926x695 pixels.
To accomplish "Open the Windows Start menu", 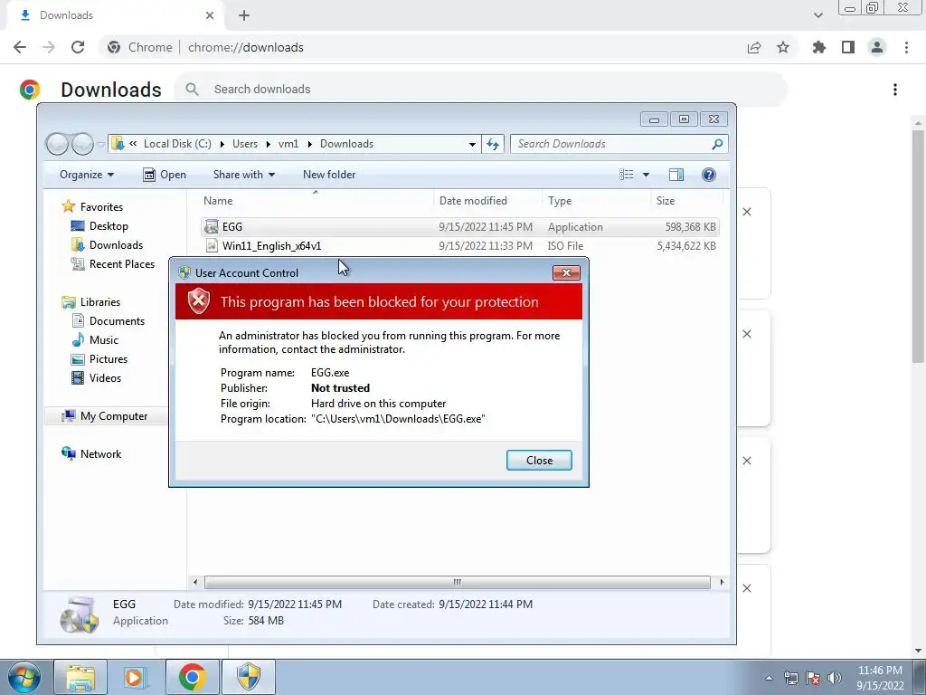I will click(24, 677).
